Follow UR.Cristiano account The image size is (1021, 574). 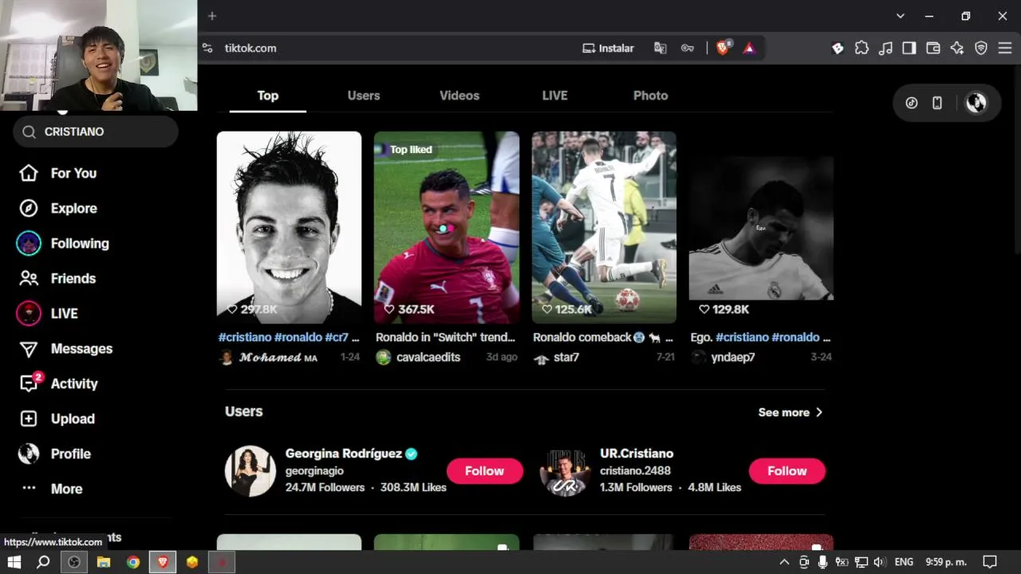click(787, 471)
